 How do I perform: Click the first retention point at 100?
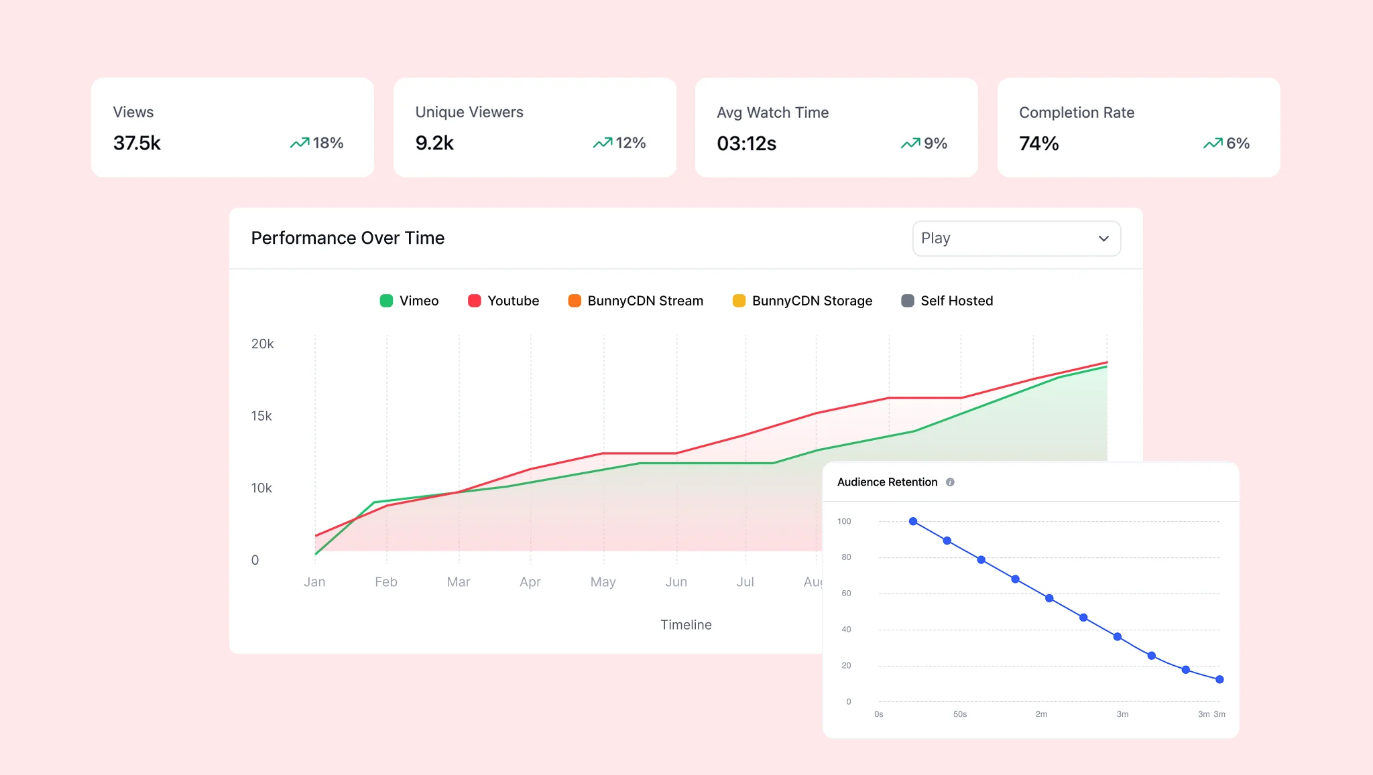coord(913,521)
